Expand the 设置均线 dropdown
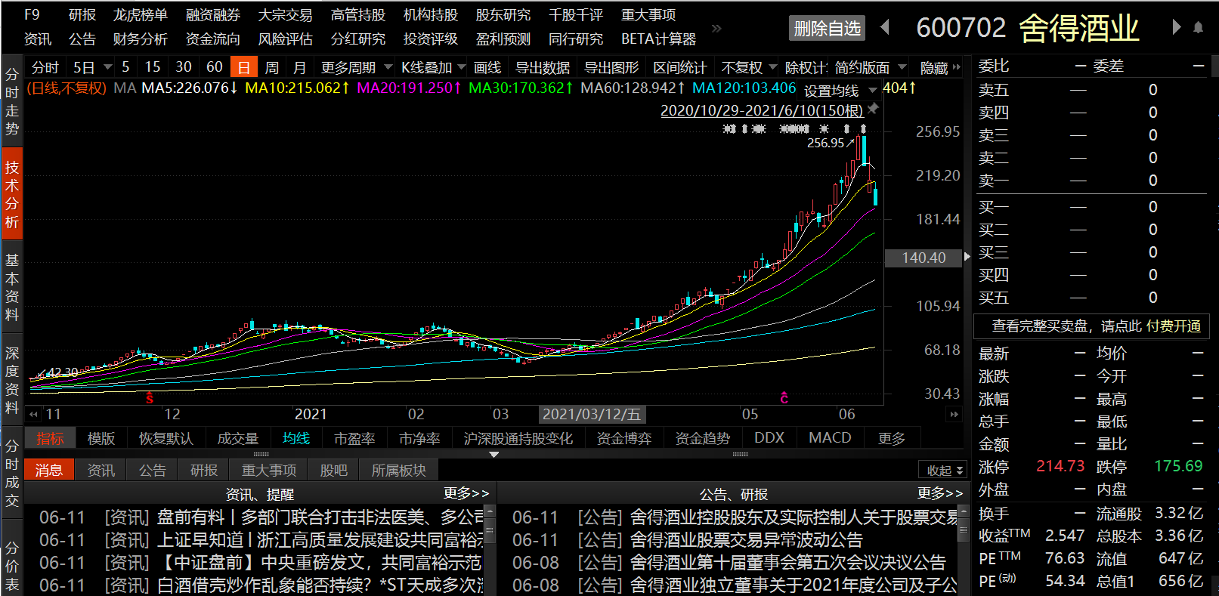The height and width of the screenshot is (596, 1219). [839, 91]
